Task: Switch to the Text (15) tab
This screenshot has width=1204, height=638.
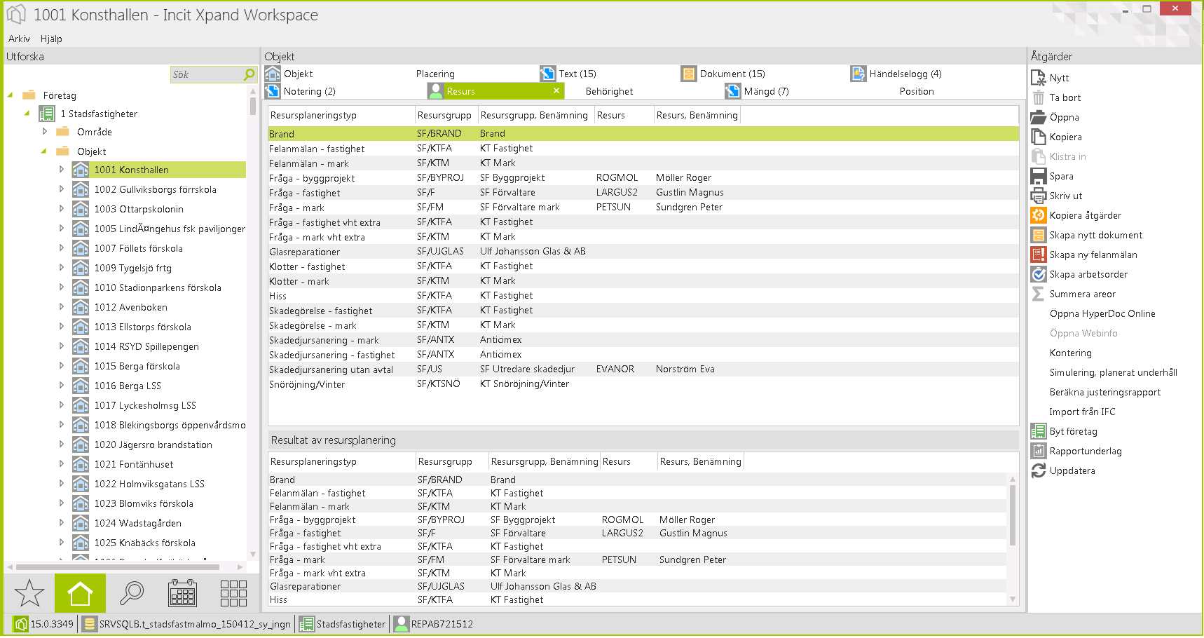Action: pos(568,74)
